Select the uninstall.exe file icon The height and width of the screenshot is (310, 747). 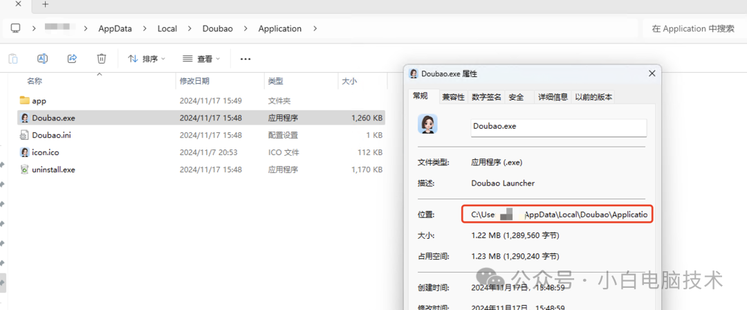click(x=25, y=170)
